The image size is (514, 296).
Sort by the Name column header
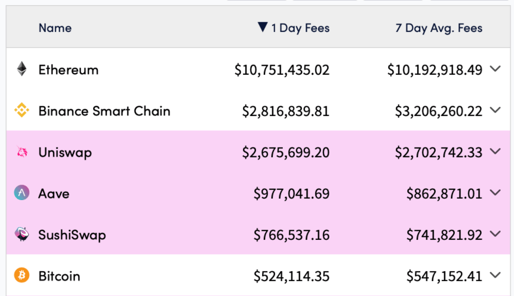pos(55,28)
